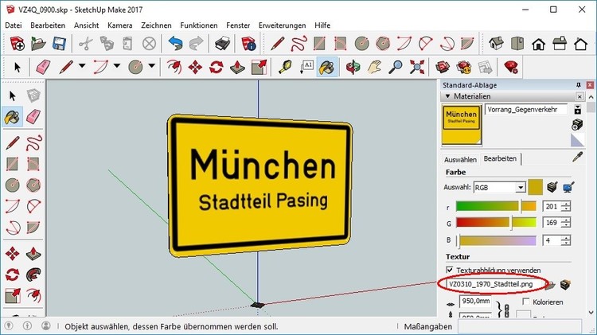Viewport: 597px width, 335px height.
Task: Open the Kamera menu
Action: (x=120, y=25)
